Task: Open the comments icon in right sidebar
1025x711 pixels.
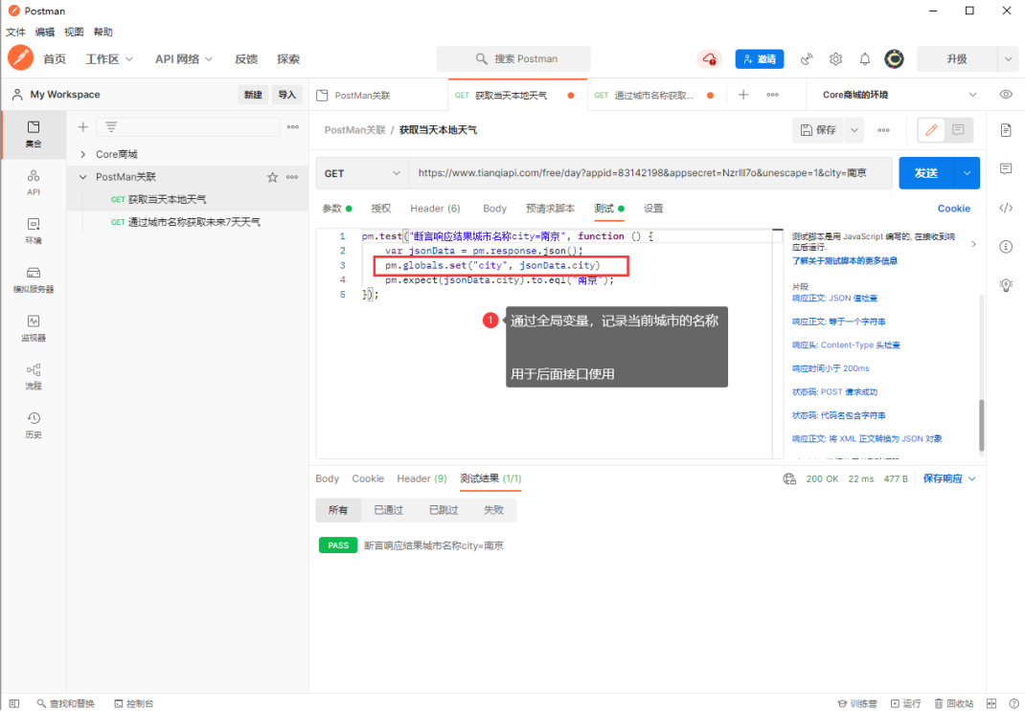Action: coord(1006,168)
